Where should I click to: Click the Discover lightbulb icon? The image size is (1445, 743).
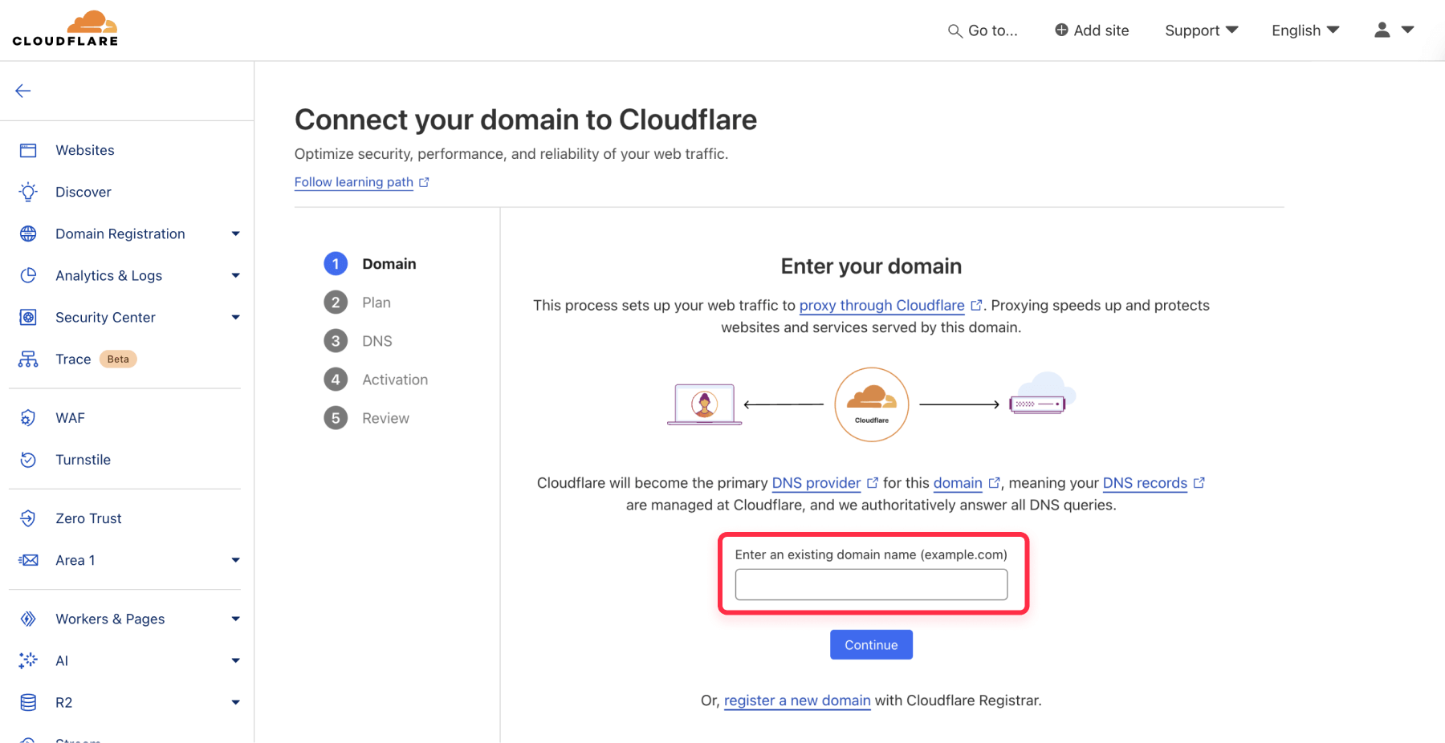28,192
